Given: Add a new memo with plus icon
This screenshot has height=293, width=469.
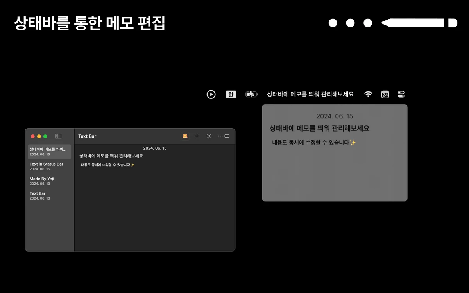Looking at the screenshot, I should click(x=197, y=136).
